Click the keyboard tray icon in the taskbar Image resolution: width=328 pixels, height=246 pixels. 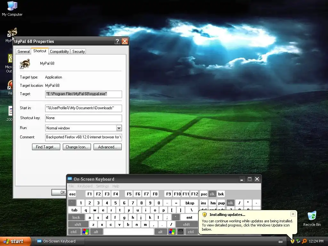(x=281, y=242)
